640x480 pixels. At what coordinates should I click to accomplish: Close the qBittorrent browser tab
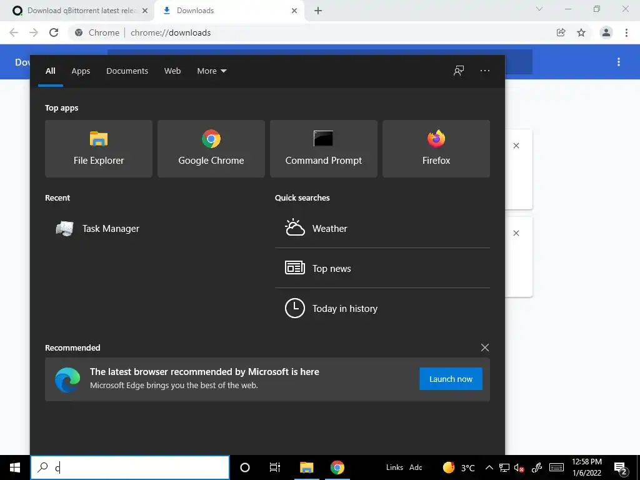pyautogui.click(x=144, y=11)
